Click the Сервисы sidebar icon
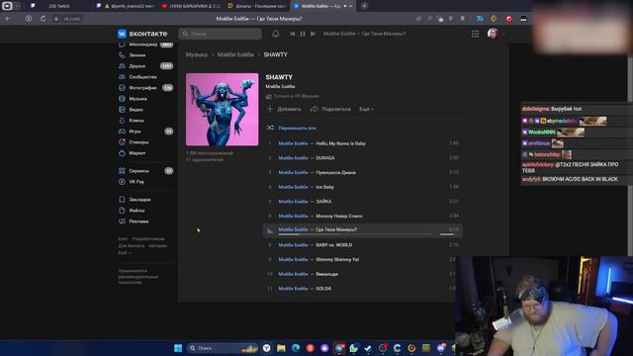Image resolution: width=633 pixels, height=356 pixels. coord(122,171)
